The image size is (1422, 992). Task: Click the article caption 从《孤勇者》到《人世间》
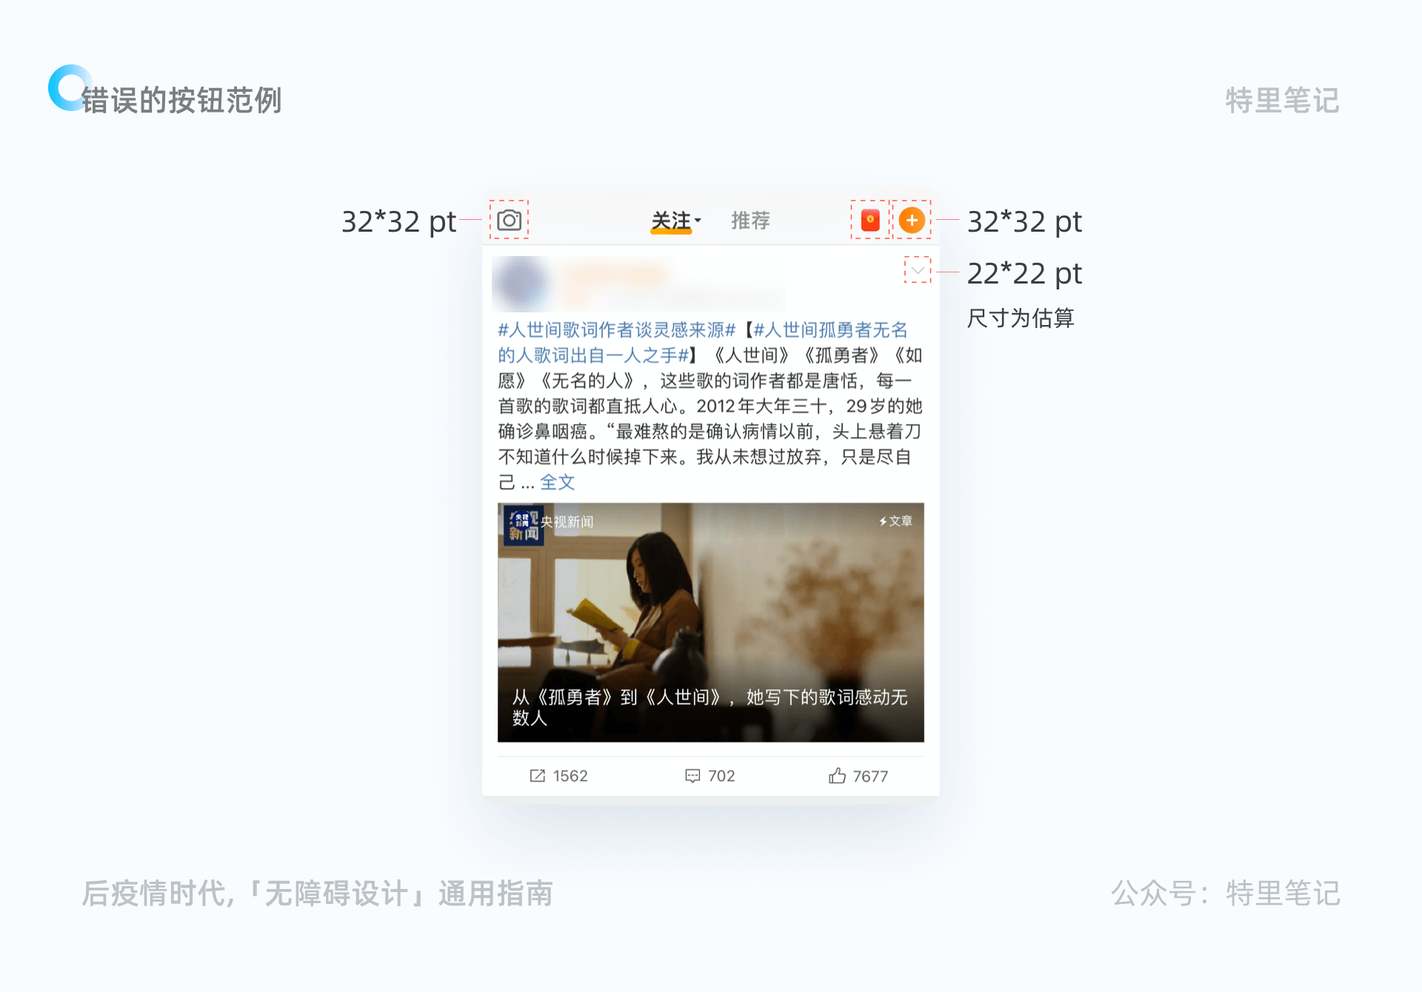pyautogui.click(x=710, y=707)
